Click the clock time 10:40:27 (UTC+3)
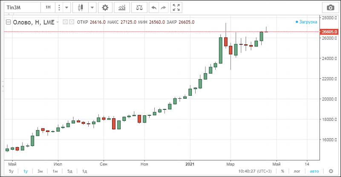This screenshot has width=341, height=177. 253,171
